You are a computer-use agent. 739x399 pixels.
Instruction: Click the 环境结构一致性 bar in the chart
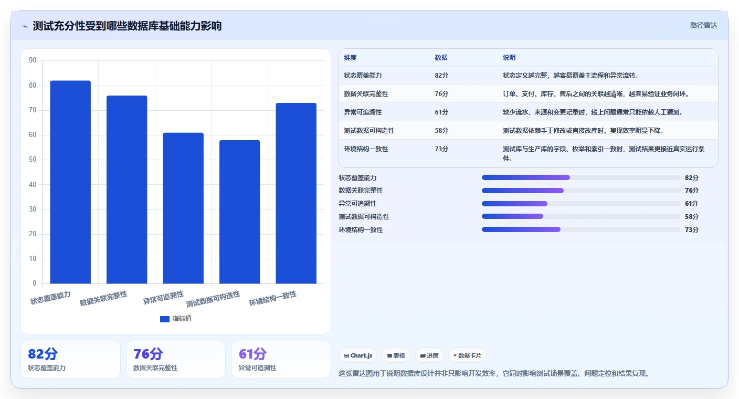(296, 193)
